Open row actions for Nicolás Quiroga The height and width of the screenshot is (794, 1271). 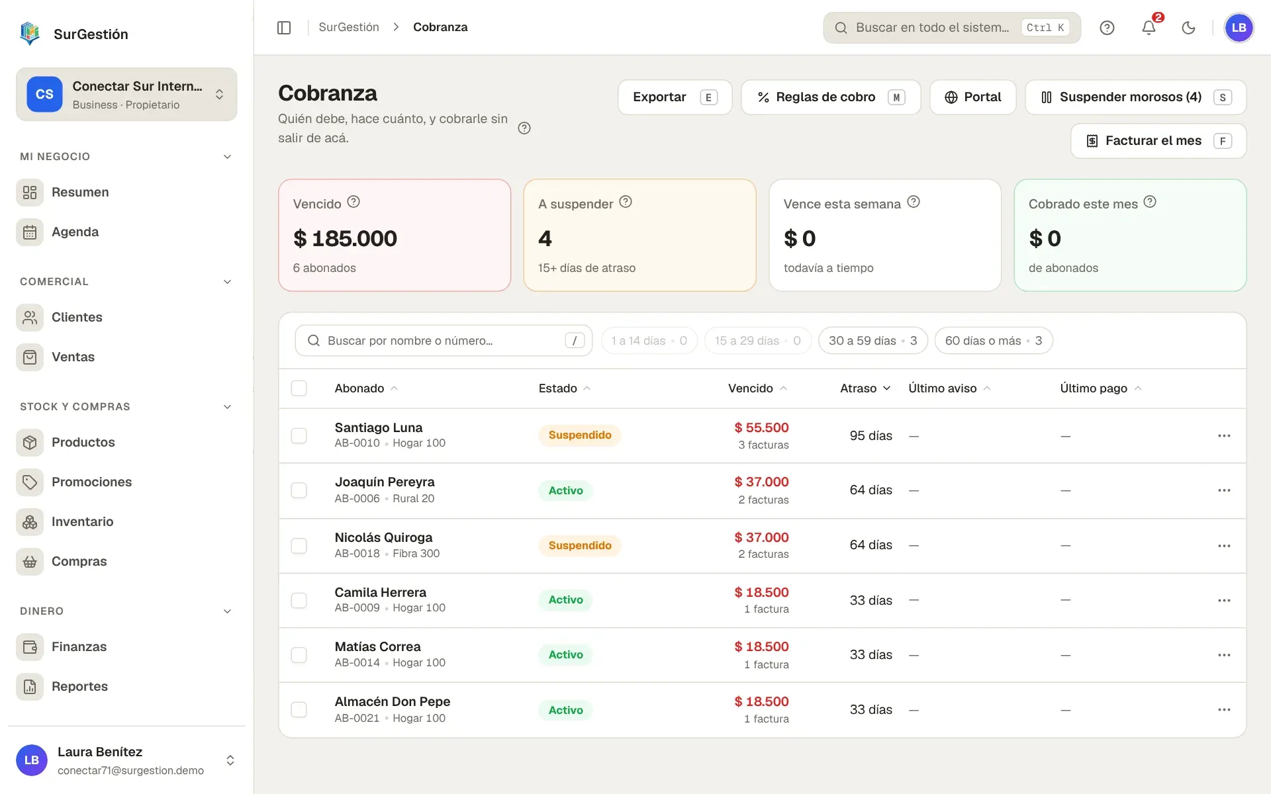click(1224, 545)
